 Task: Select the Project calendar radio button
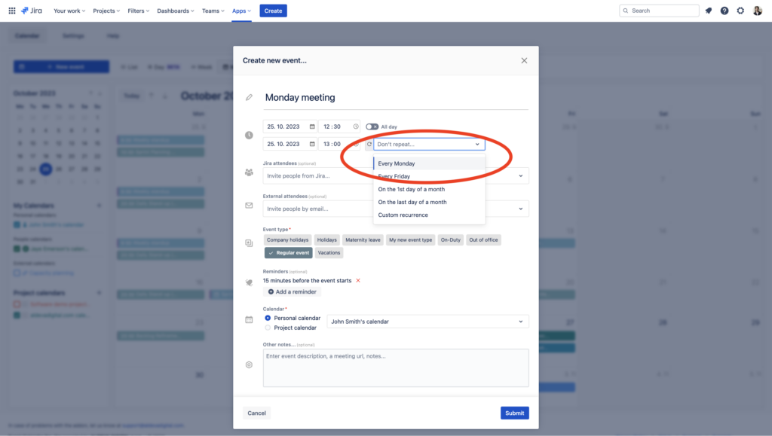coord(268,328)
